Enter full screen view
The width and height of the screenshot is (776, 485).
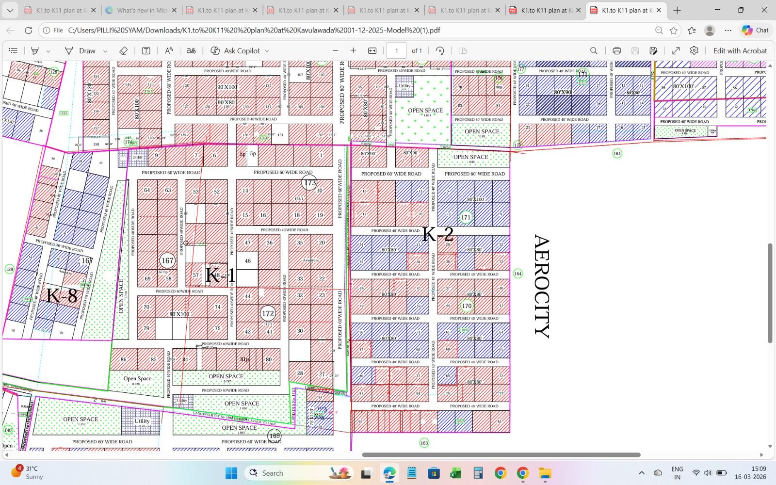[676, 50]
